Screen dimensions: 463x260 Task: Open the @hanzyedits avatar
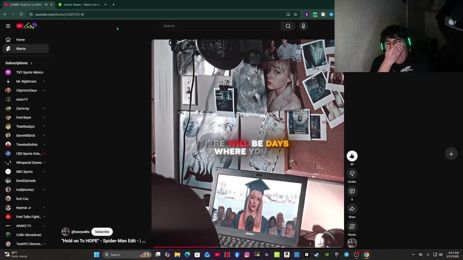pos(65,232)
